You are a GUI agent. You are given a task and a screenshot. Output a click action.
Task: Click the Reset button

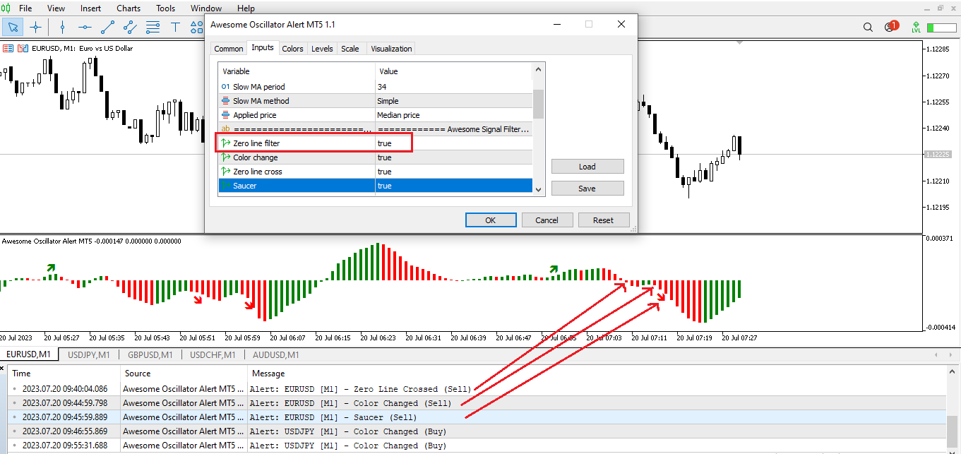pyautogui.click(x=604, y=220)
